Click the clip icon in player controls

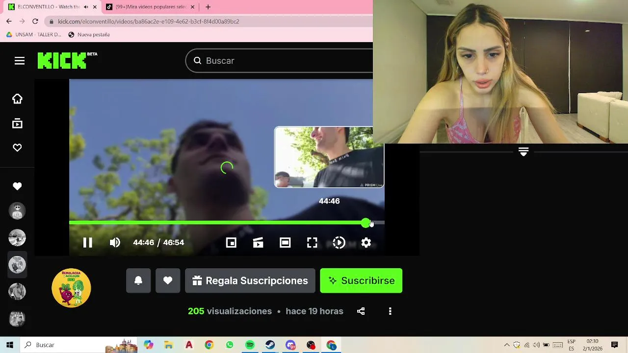(x=258, y=243)
